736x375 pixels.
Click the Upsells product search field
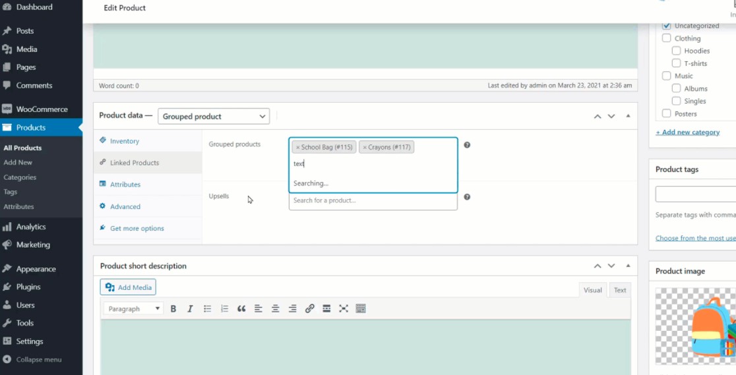(x=373, y=200)
